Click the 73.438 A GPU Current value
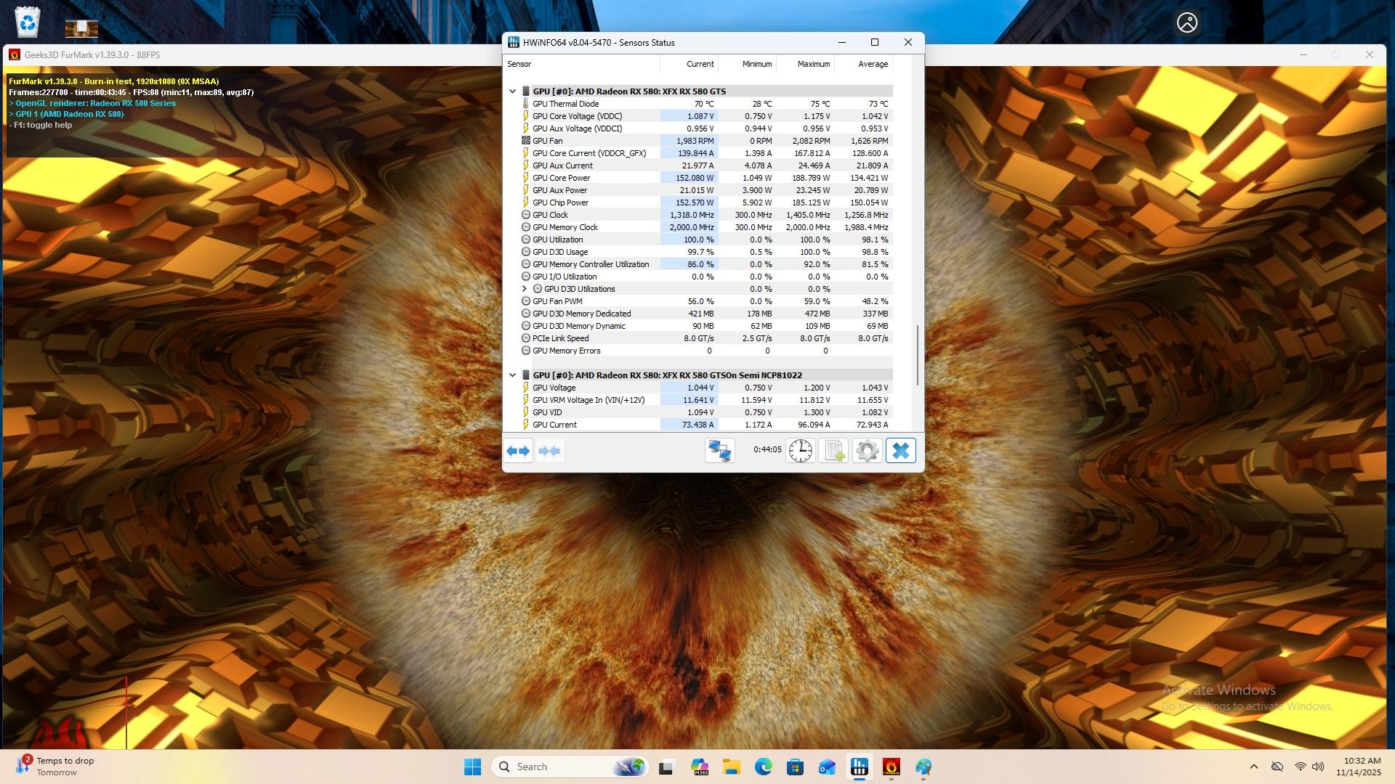The height and width of the screenshot is (784, 1395). pos(689,425)
